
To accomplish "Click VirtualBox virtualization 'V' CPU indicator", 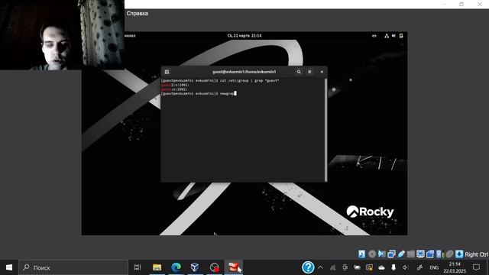I will pyautogui.click(x=439, y=254).
